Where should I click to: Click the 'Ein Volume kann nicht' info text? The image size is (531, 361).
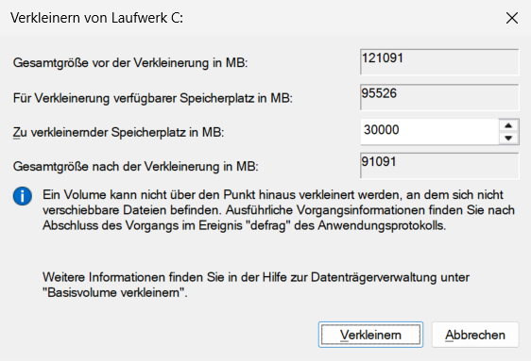click(279, 210)
